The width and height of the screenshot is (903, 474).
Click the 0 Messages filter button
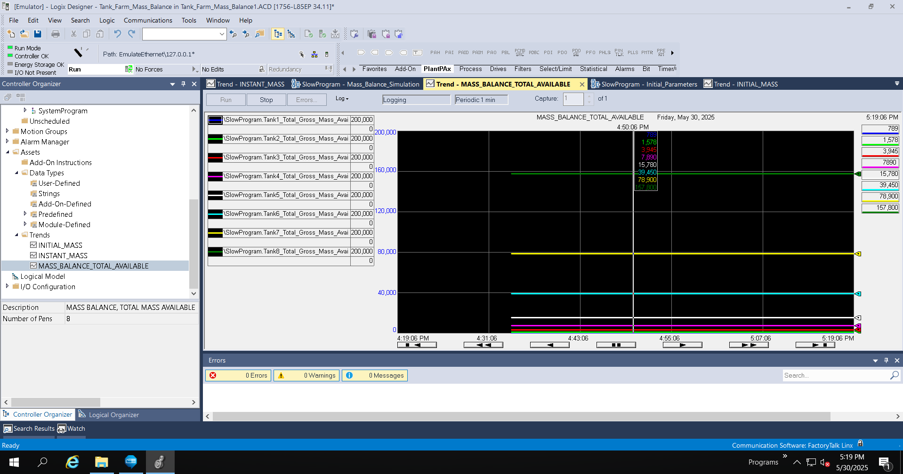(x=375, y=375)
